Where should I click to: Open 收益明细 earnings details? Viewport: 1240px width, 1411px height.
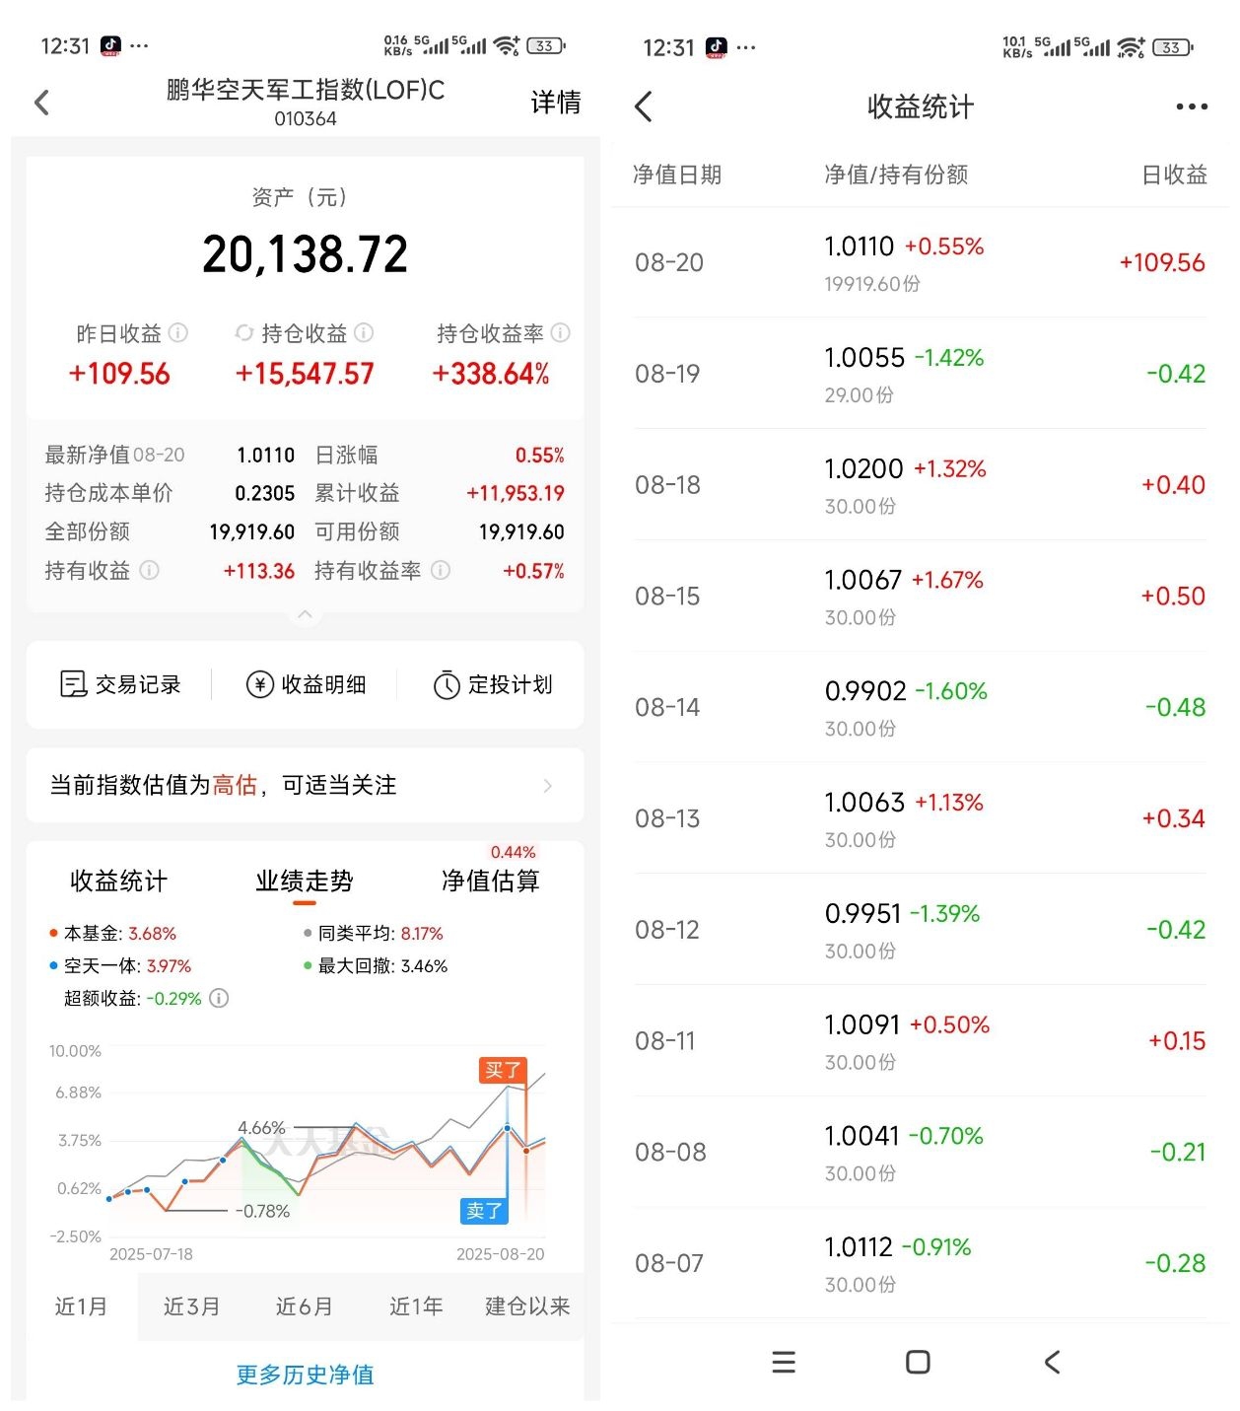(307, 684)
